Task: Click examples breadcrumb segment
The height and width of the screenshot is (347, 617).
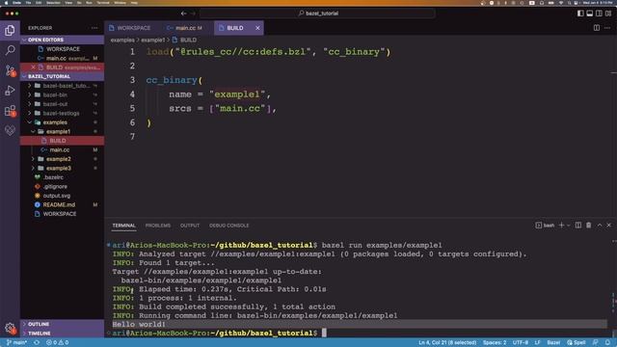Action: click(x=122, y=40)
